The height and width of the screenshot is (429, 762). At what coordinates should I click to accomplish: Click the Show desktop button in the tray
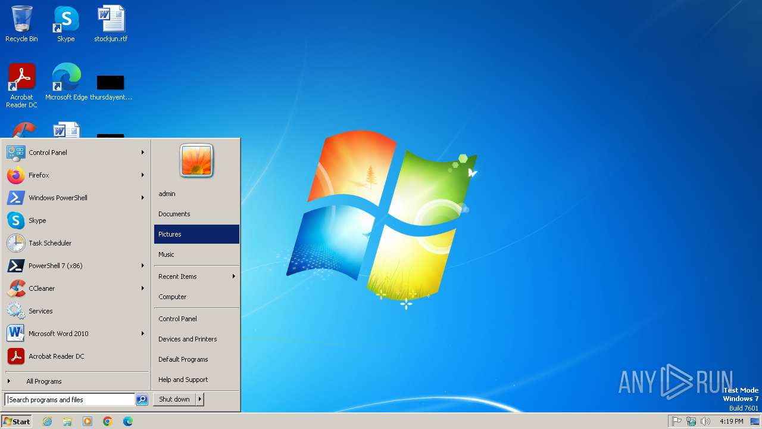pyautogui.click(x=755, y=421)
